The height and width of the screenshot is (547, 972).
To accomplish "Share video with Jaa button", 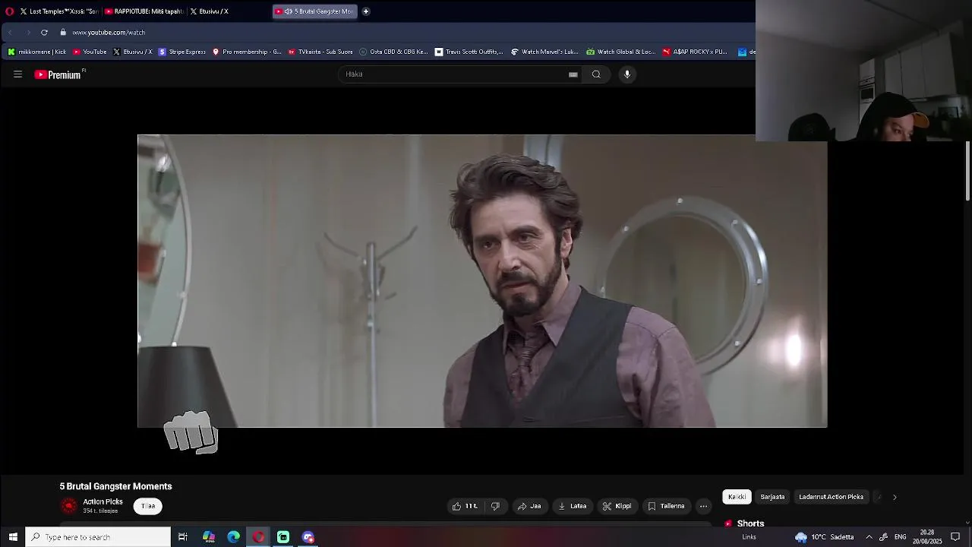I will pos(529,506).
